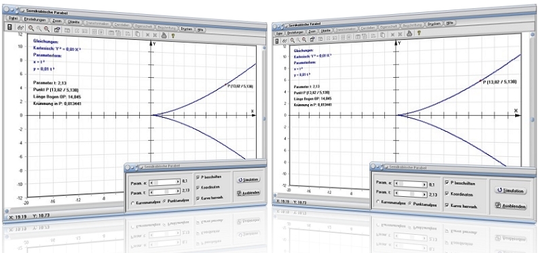
Task: Click the lightbulb hint icon in left window
Action: click(173, 35)
